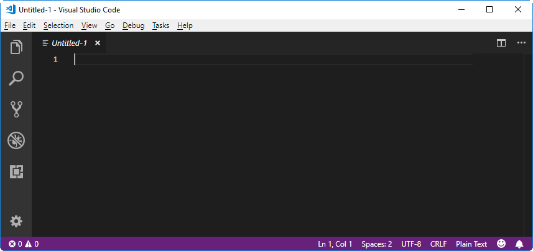Open the Source Control view
The width and height of the screenshot is (533, 251).
[x=16, y=109]
